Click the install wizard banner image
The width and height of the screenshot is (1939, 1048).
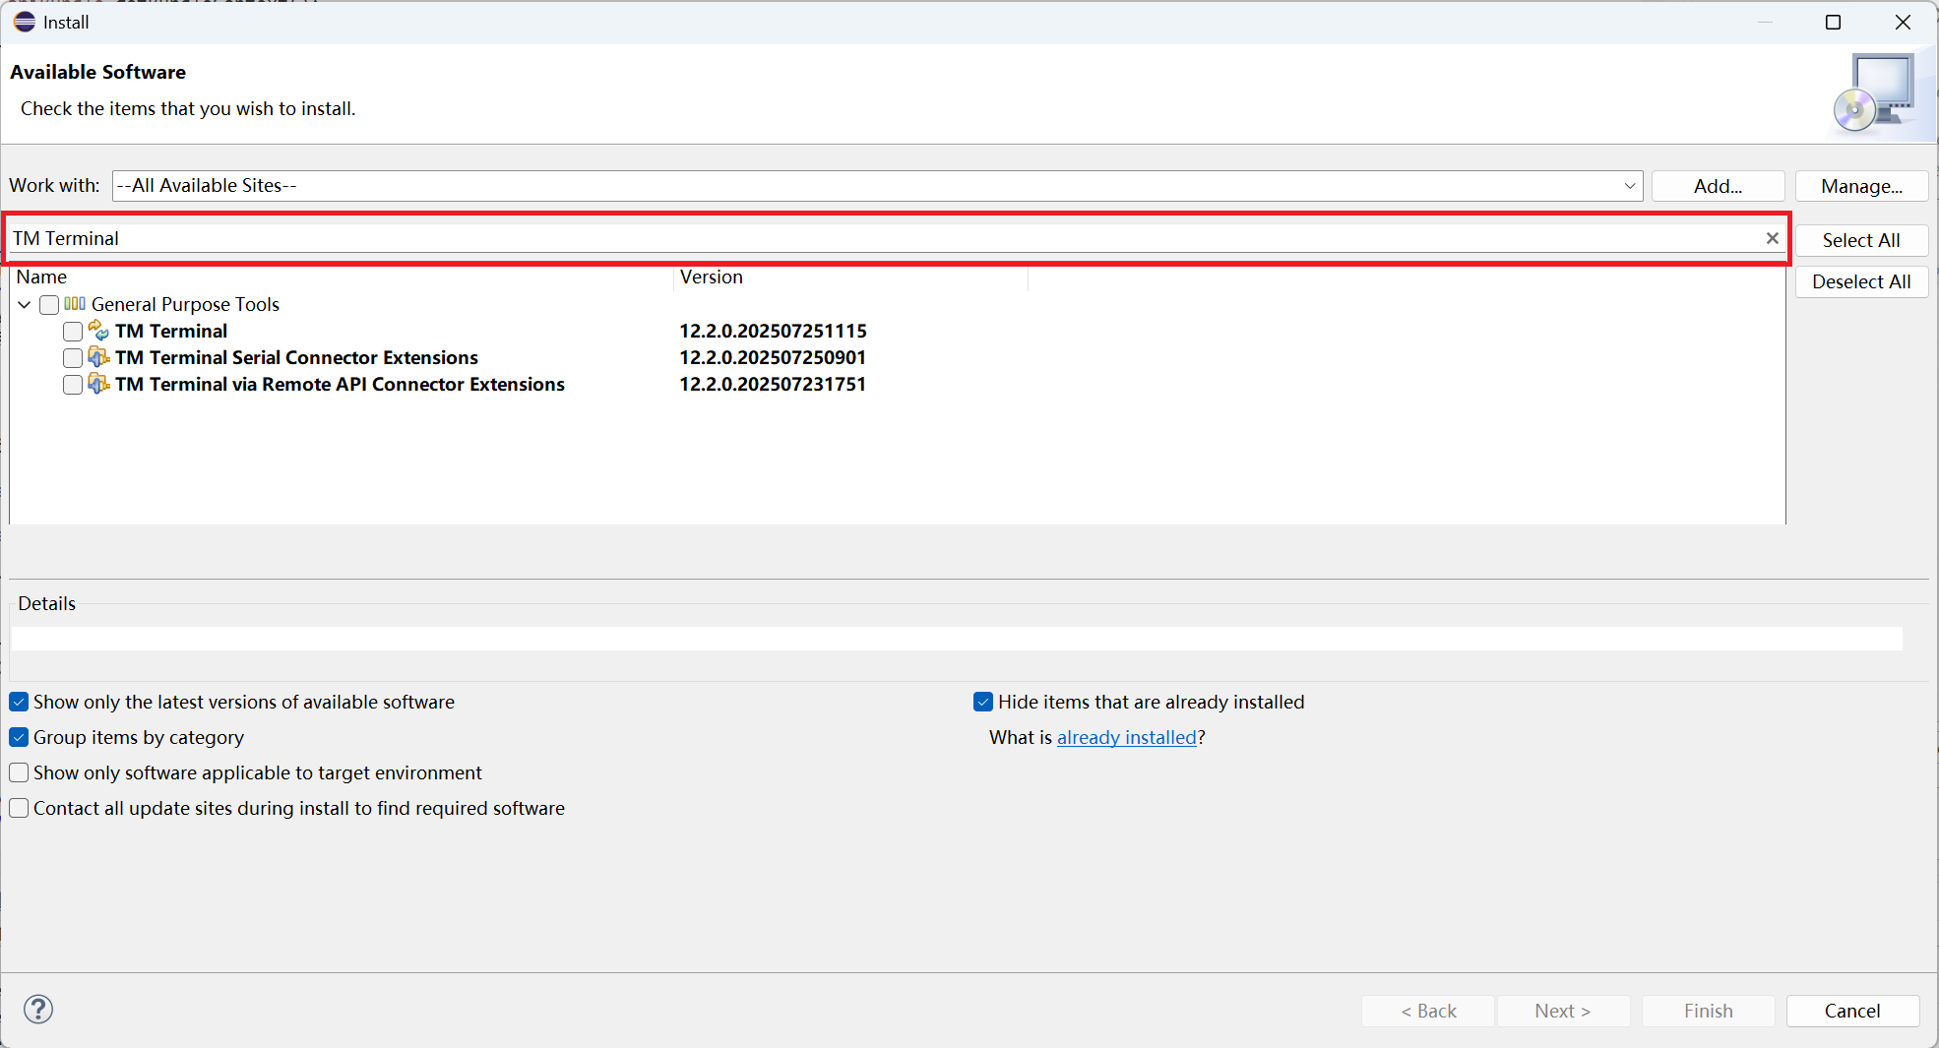pyautogui.click(x=1875, y=93)
